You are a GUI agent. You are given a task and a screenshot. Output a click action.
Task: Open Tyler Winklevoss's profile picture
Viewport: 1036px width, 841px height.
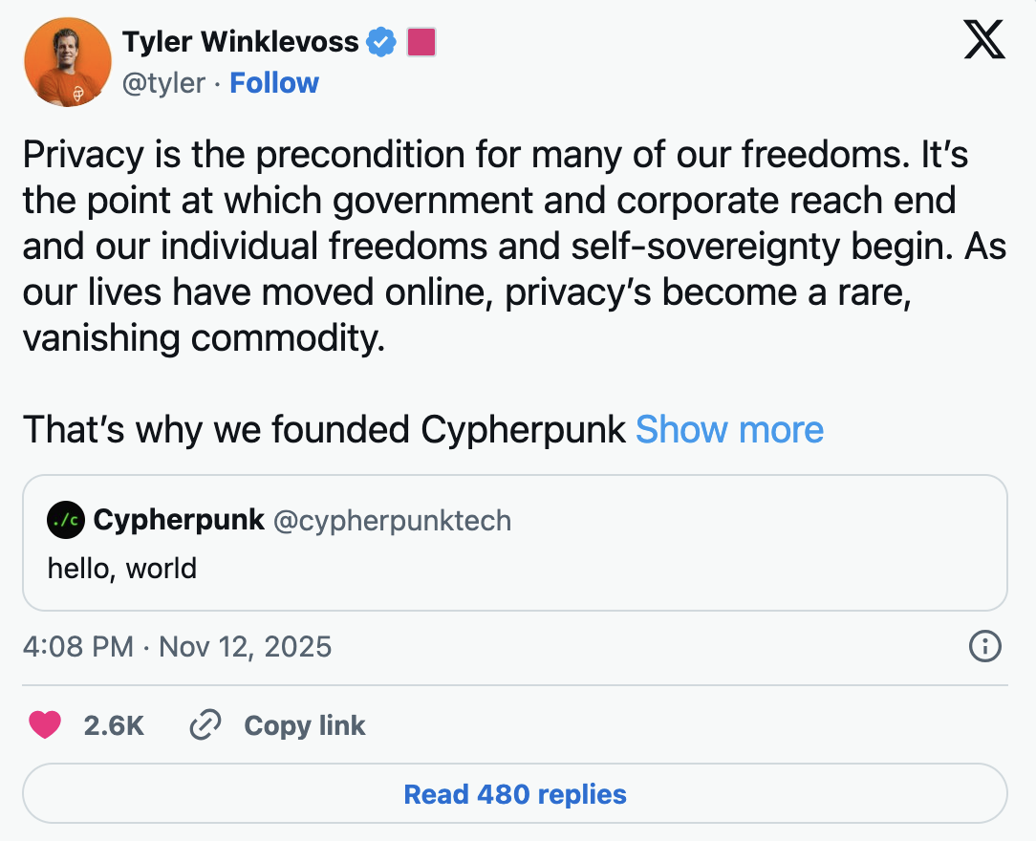pos(67,61)
